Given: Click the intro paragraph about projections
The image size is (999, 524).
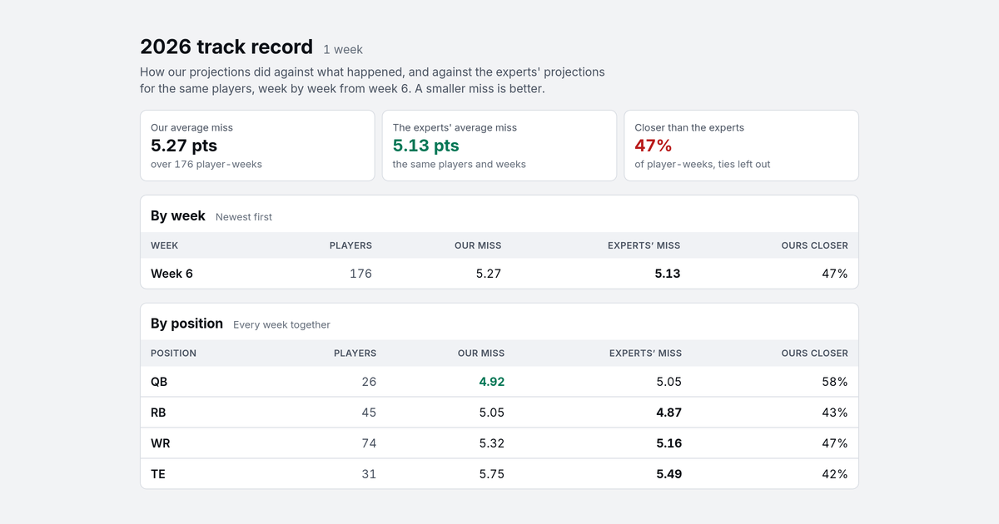Looking at the screenshot, I should (373, 80).
